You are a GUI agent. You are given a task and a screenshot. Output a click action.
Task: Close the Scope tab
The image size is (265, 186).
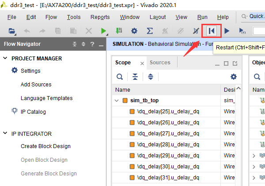[142, 63]
